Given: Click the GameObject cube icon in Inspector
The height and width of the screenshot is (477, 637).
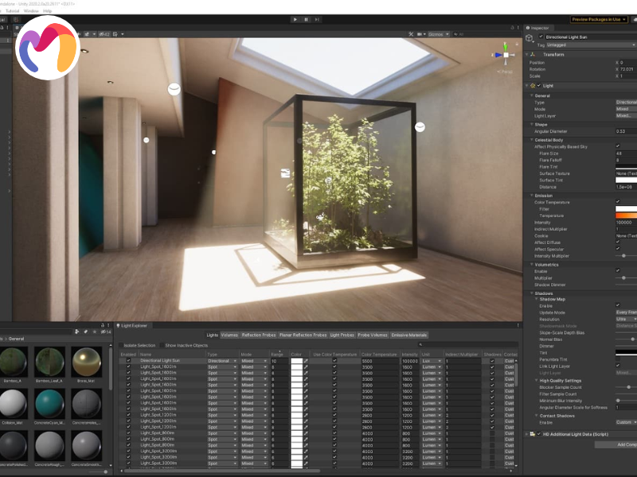Looking at the screenshot, I should (x=530, y=37).
